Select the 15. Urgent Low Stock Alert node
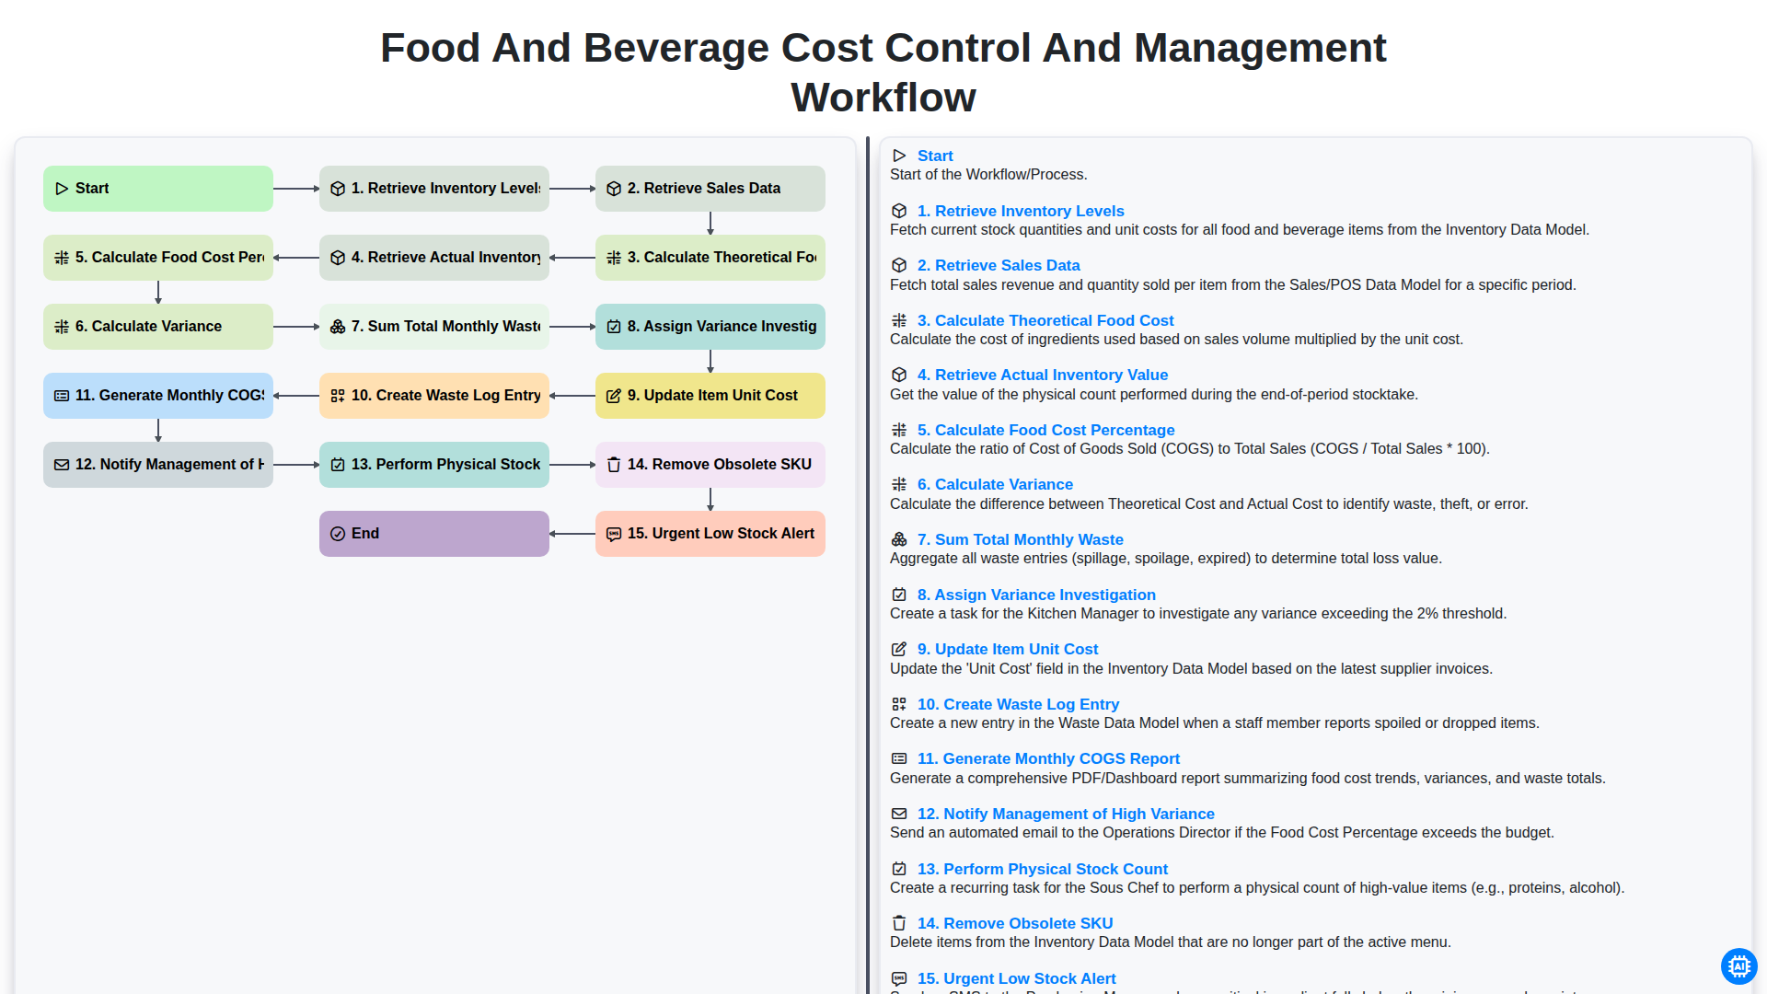 click(x=710, y=534)
